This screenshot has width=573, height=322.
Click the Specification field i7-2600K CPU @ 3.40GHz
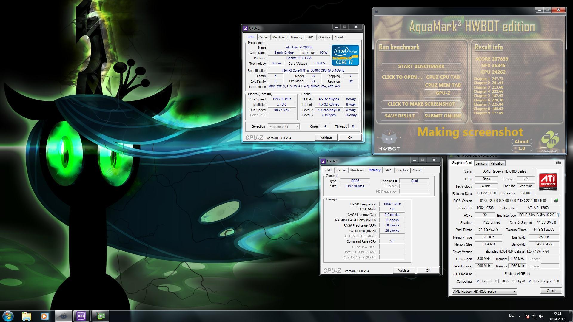coord(313,71)
